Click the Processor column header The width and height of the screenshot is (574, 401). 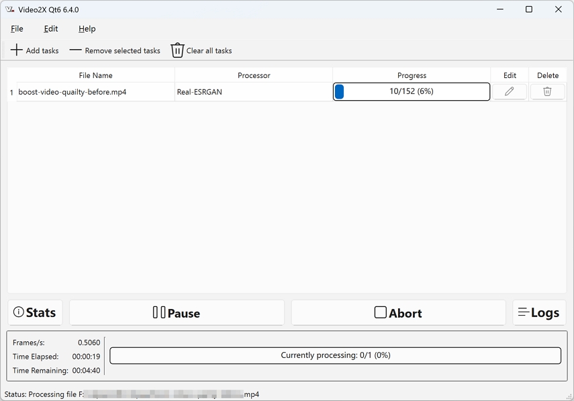tap(254, 75)
